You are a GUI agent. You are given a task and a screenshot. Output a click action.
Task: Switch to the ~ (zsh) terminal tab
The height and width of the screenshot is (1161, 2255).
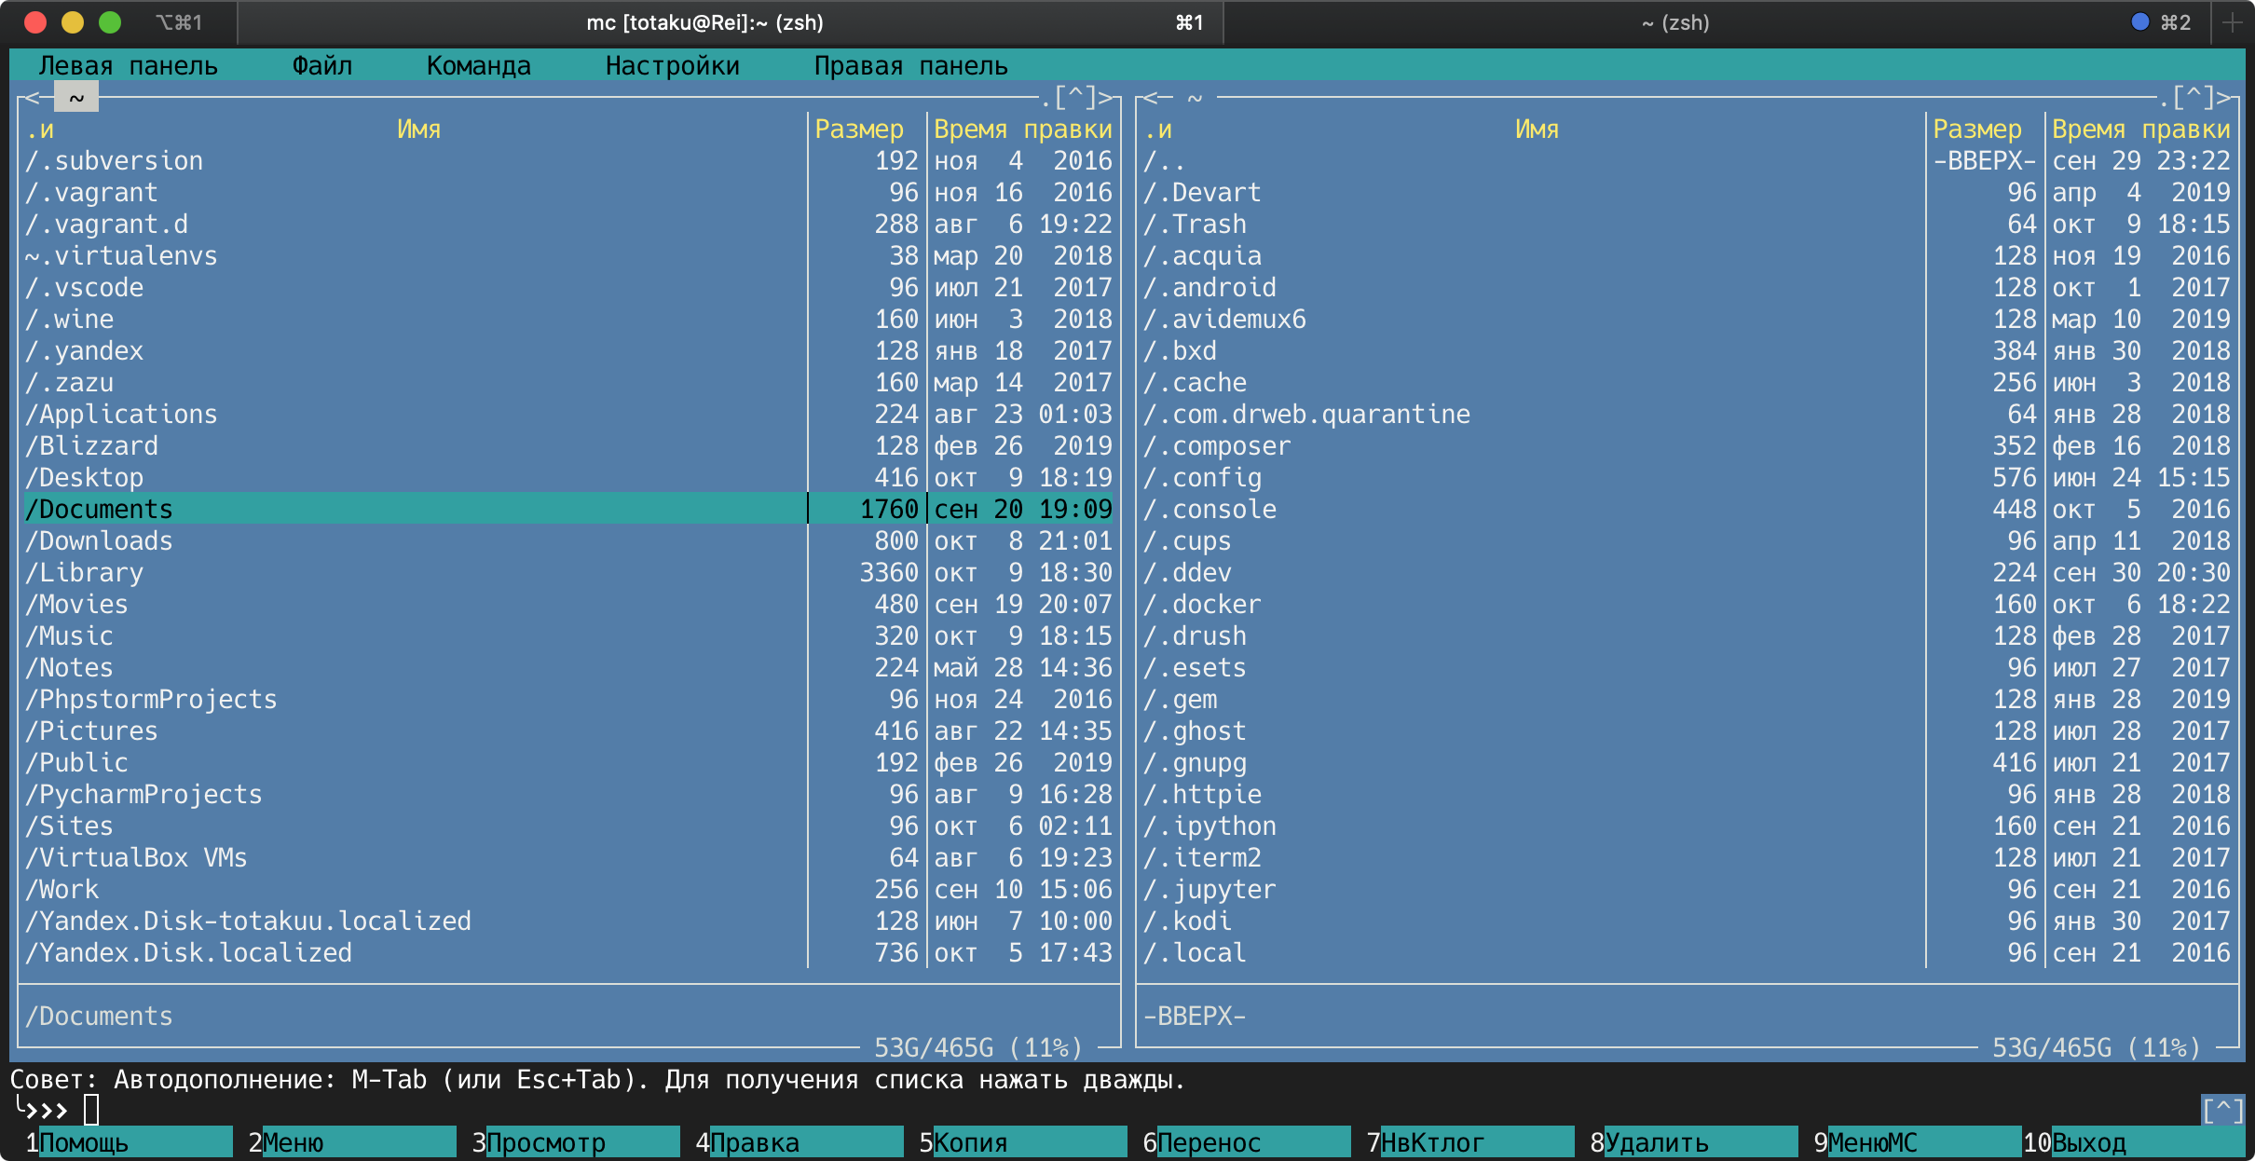tap(1675, 22)
